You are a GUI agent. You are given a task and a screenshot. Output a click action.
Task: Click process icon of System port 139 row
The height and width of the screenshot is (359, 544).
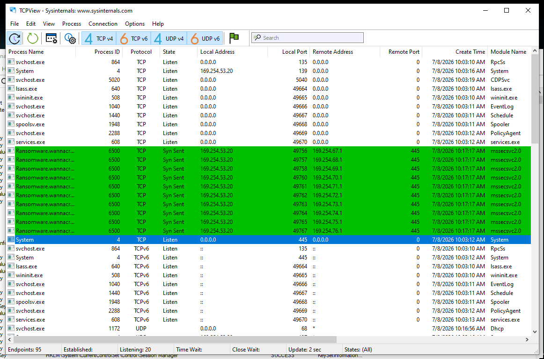pyautogui.click(x=11, y=71)
